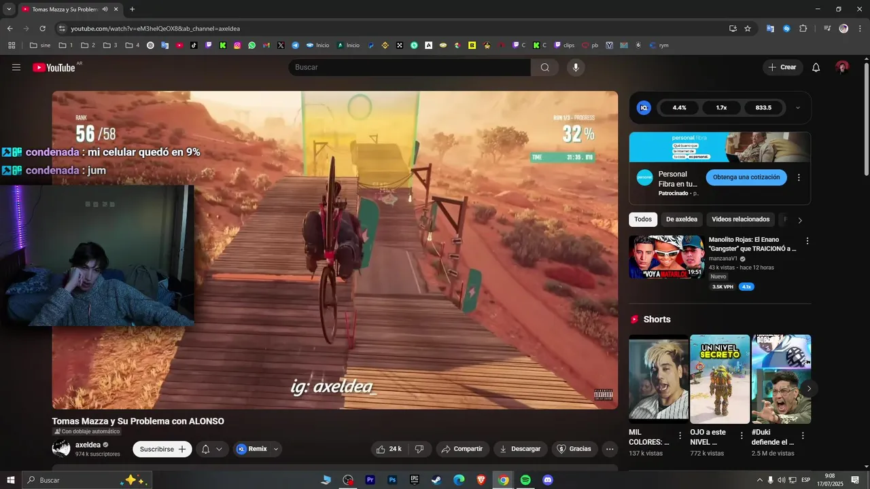Reload the page
The height and width of the screenshot is (489, 870).
point(42,29)
